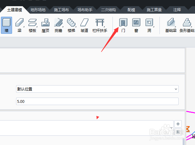Switch to the 施工场布 tab
Viewport: 195px width, 145px height.
[61, 10]
